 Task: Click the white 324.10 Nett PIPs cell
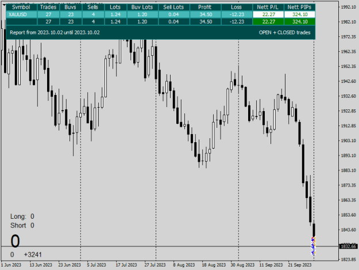tap(300, 14)
